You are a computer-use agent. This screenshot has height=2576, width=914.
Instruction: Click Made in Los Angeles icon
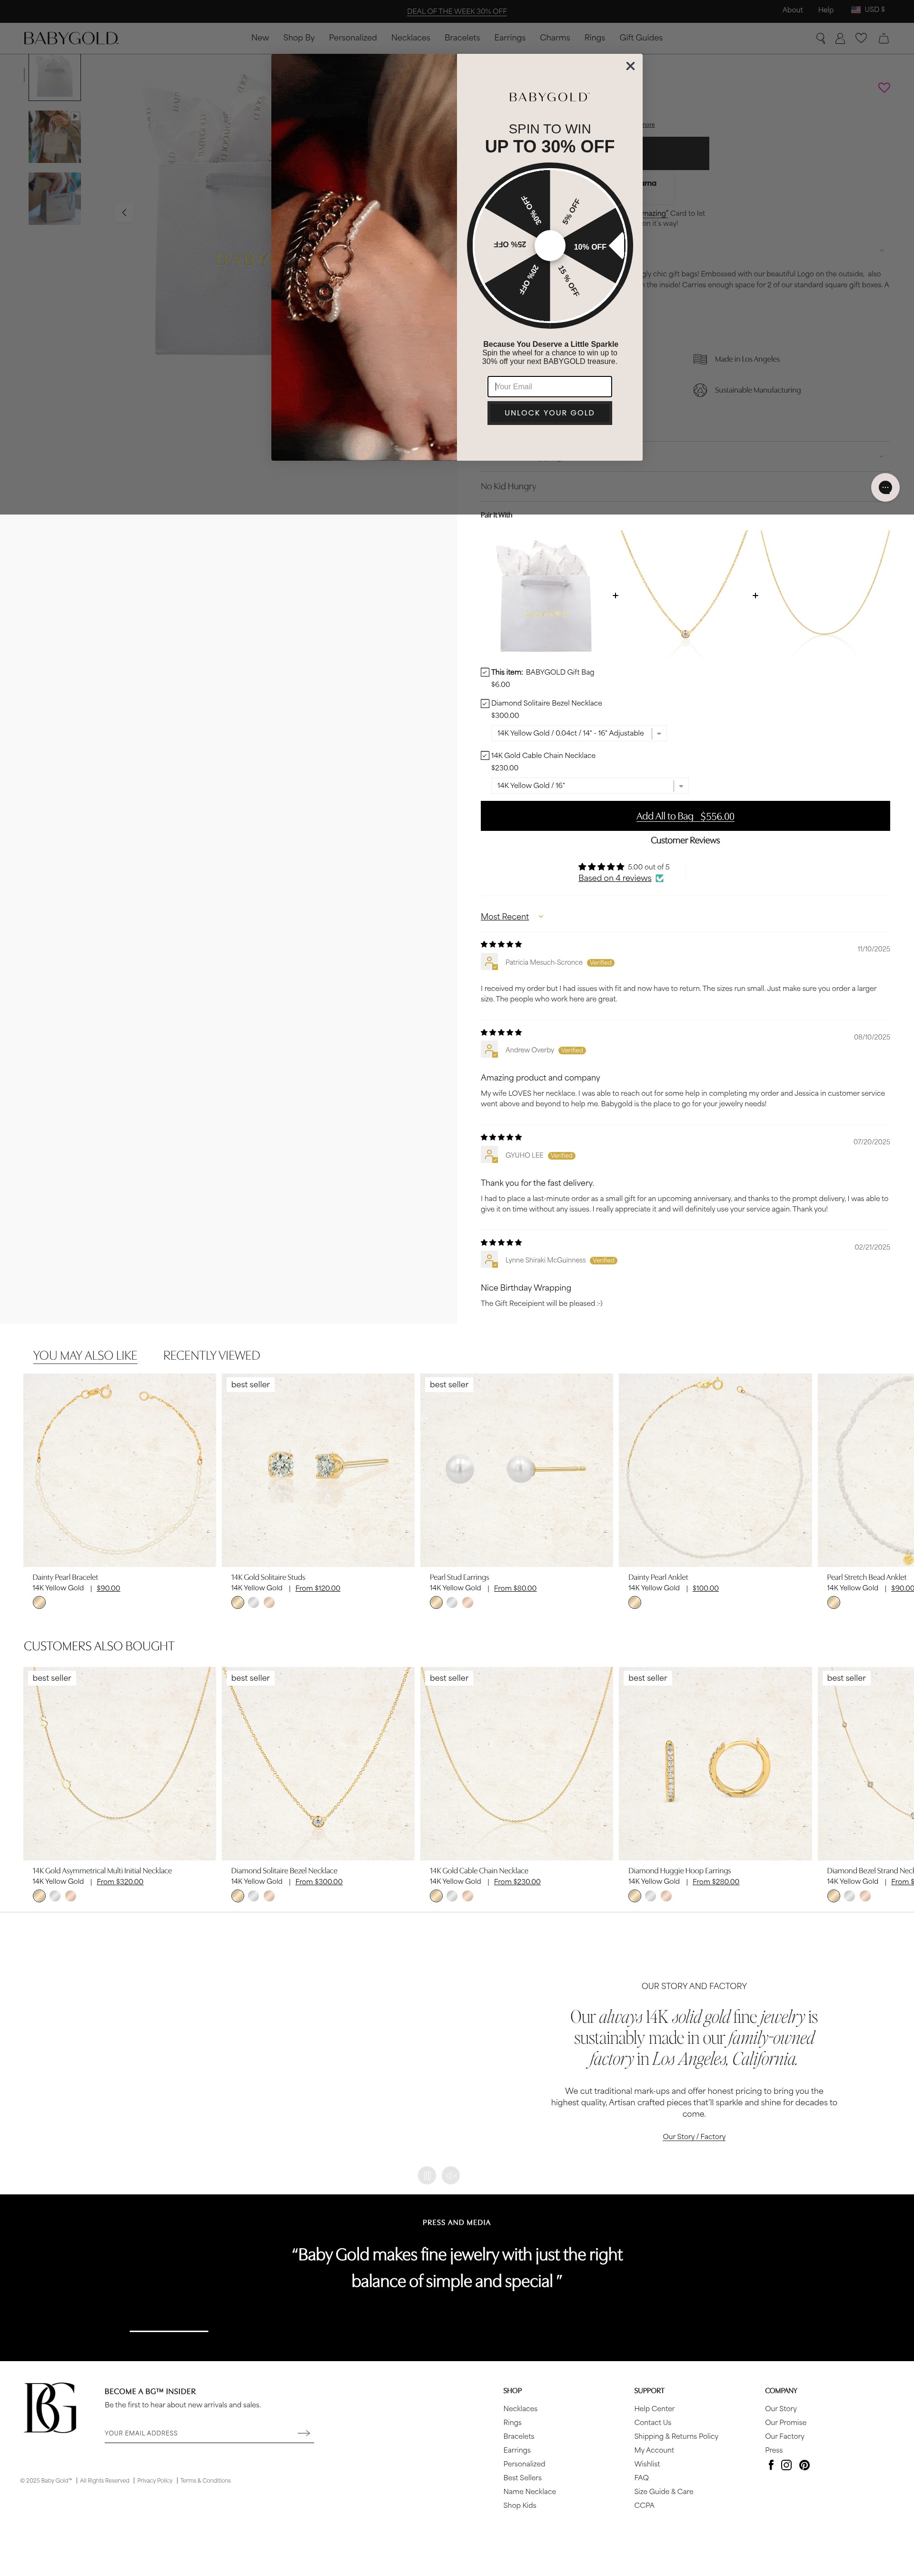700,359
